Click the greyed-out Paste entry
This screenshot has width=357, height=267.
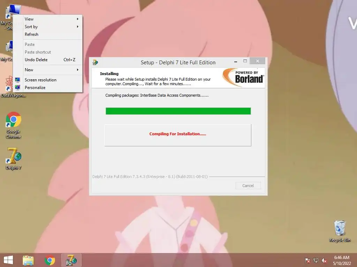click(x=47, y=44)
